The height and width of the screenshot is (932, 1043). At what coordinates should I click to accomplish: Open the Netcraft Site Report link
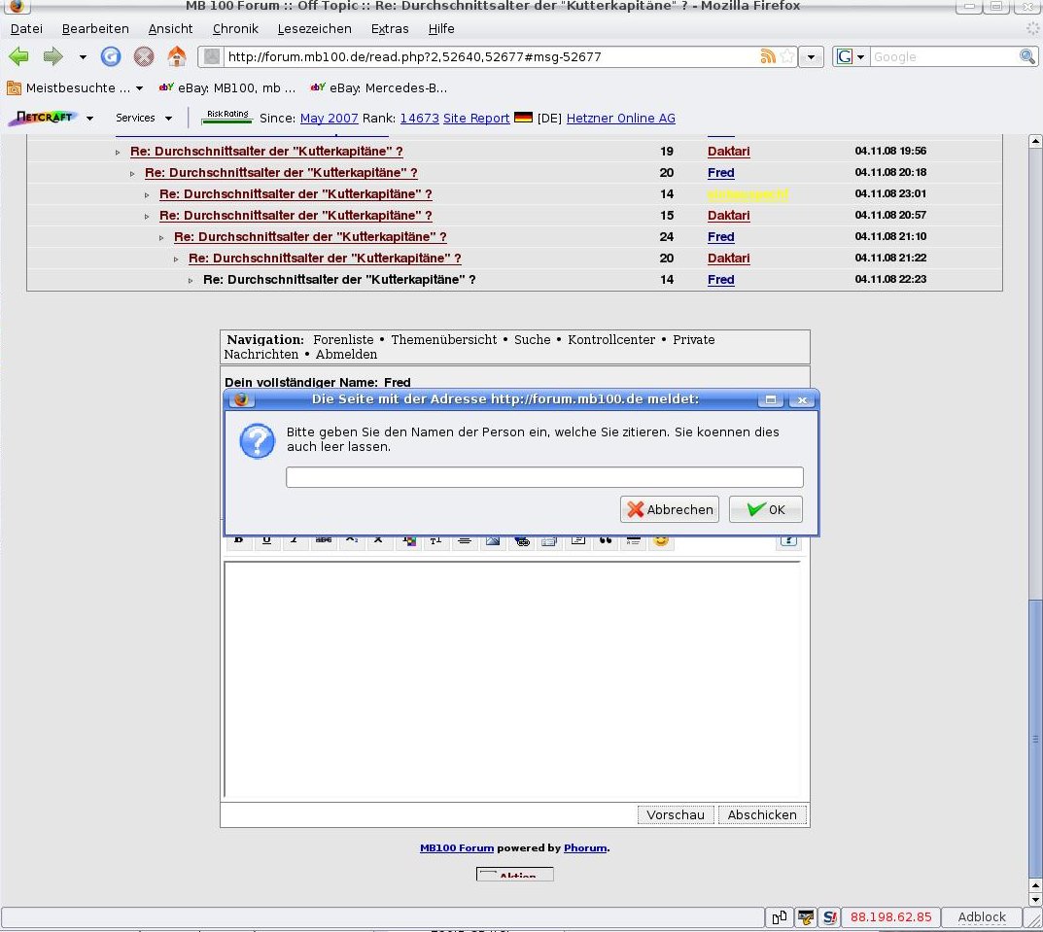476,118
